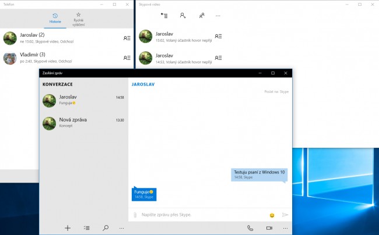This screenshot has width=379, height=235.
Task: Start new conversation with plus icon
Action: 68,228
